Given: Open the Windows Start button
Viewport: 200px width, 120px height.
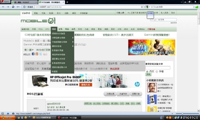Looking at the screenshot, I should (7, 117).
